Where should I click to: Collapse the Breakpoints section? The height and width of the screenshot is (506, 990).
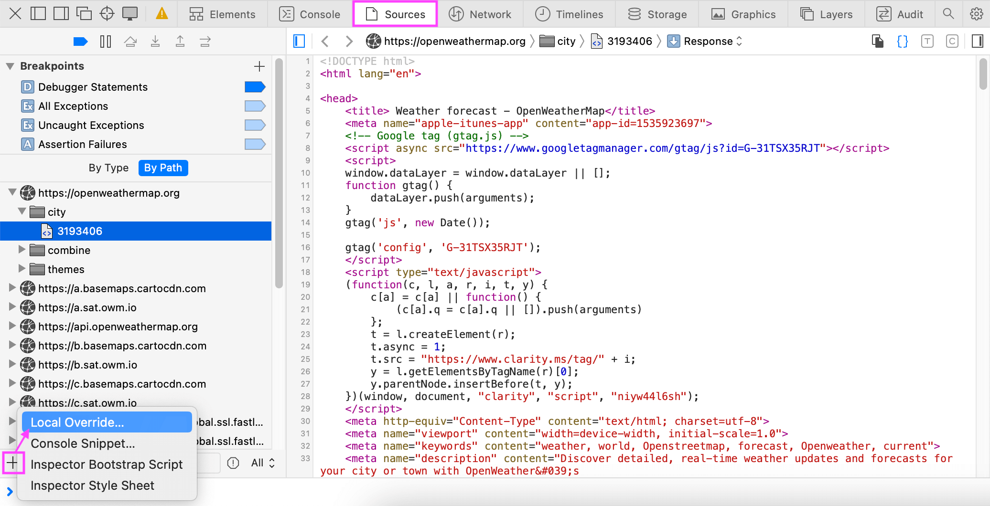point(10,66)
